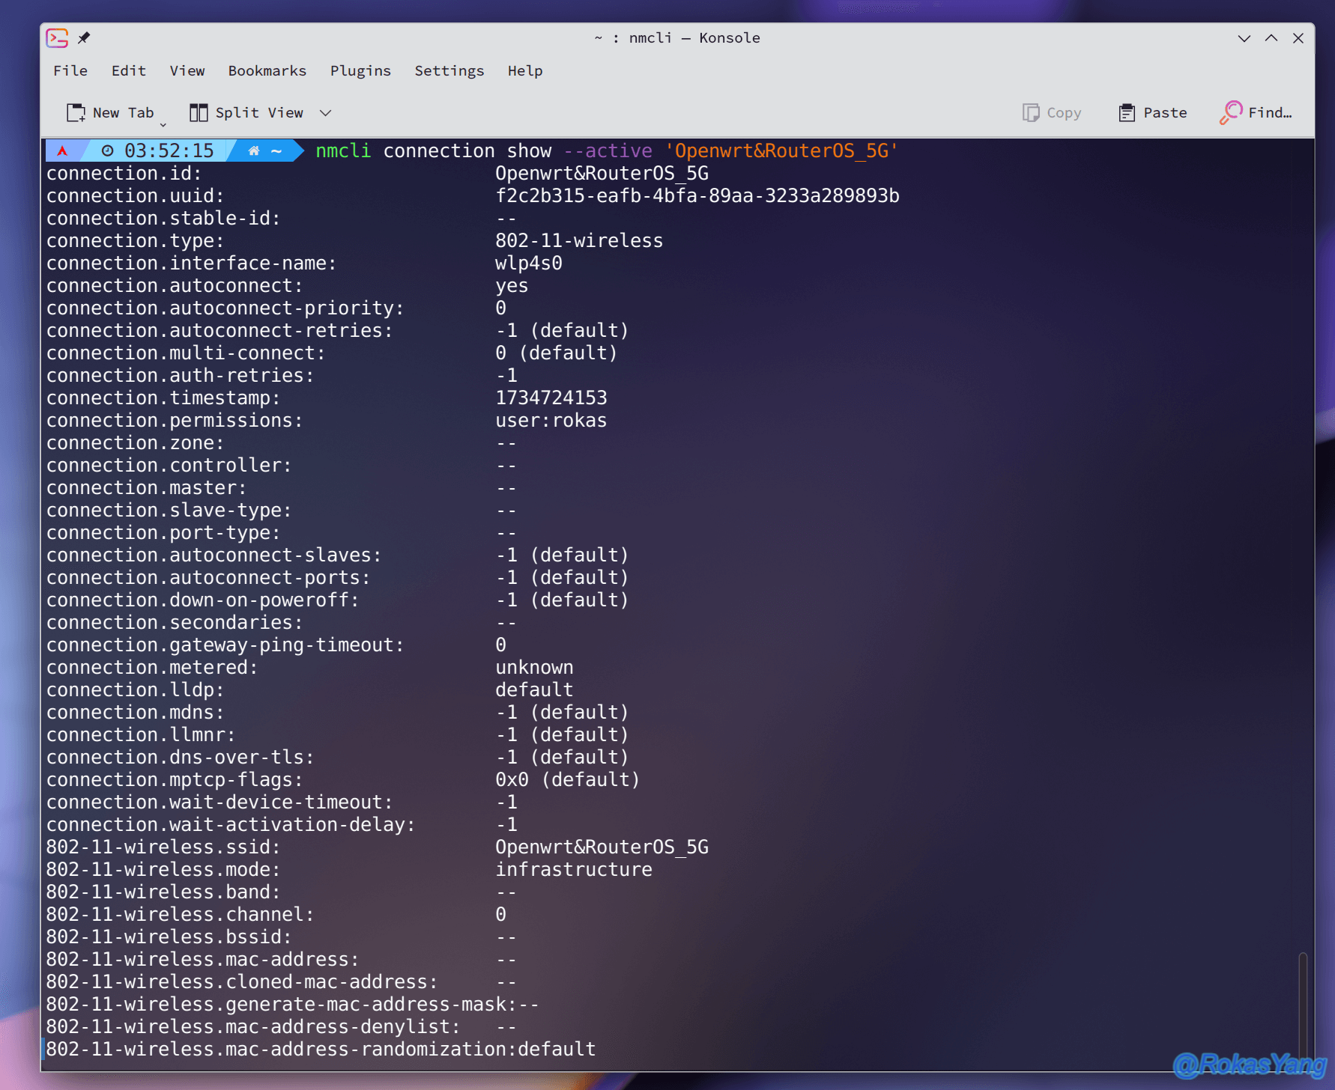Click the prompt time 03:52:15

[169, 150]
